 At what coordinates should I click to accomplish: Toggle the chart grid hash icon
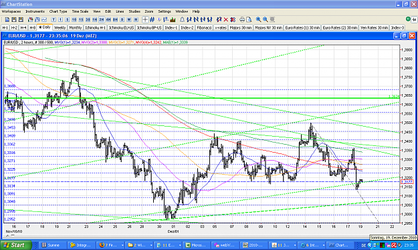coord(152,19)
